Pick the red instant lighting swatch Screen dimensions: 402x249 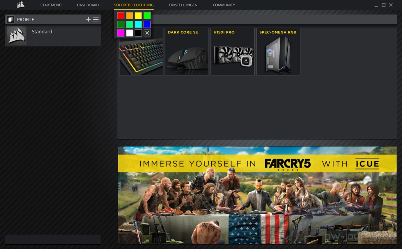[x=121, y=15]
